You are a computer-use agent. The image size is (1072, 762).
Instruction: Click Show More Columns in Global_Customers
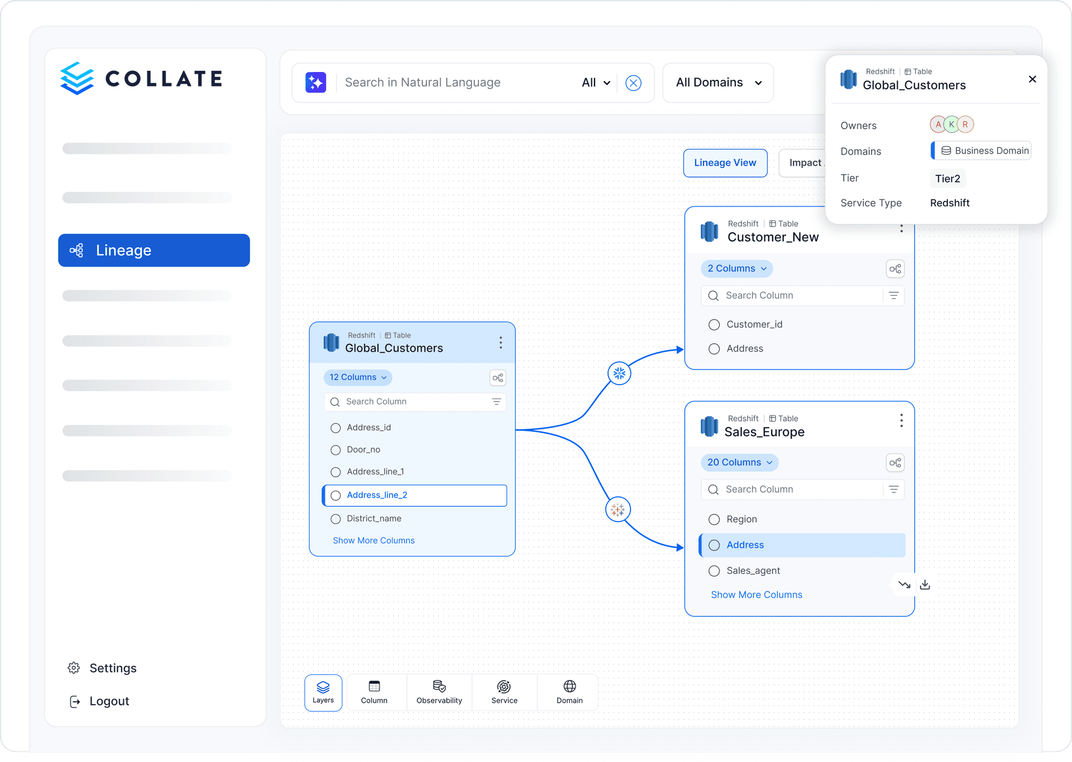[x=374, y=540]
